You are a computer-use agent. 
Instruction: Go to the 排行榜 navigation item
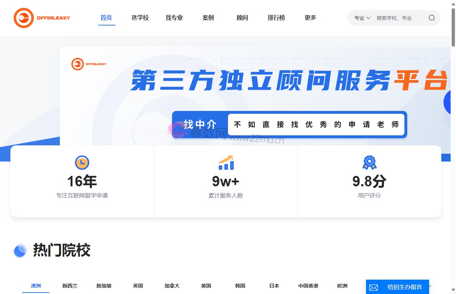coord(276,18)
